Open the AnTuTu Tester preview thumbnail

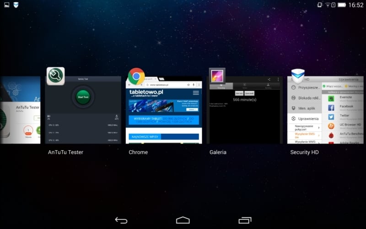(x=83, y=110)
